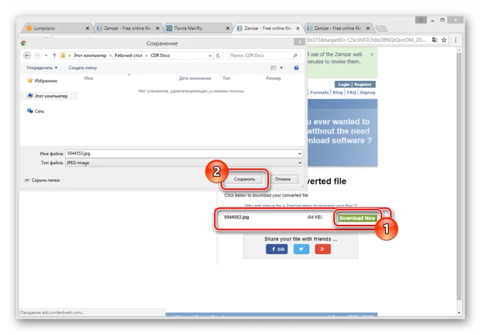Click the Отмена button in save dialog
Screen dimensions: 481x335
coord(282,179)
